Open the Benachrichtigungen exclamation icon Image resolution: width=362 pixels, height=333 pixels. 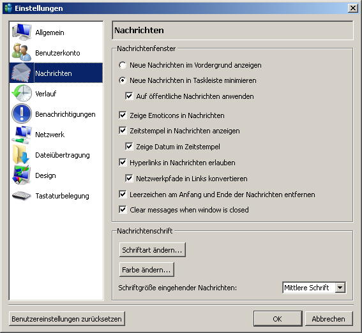point(22,114)
